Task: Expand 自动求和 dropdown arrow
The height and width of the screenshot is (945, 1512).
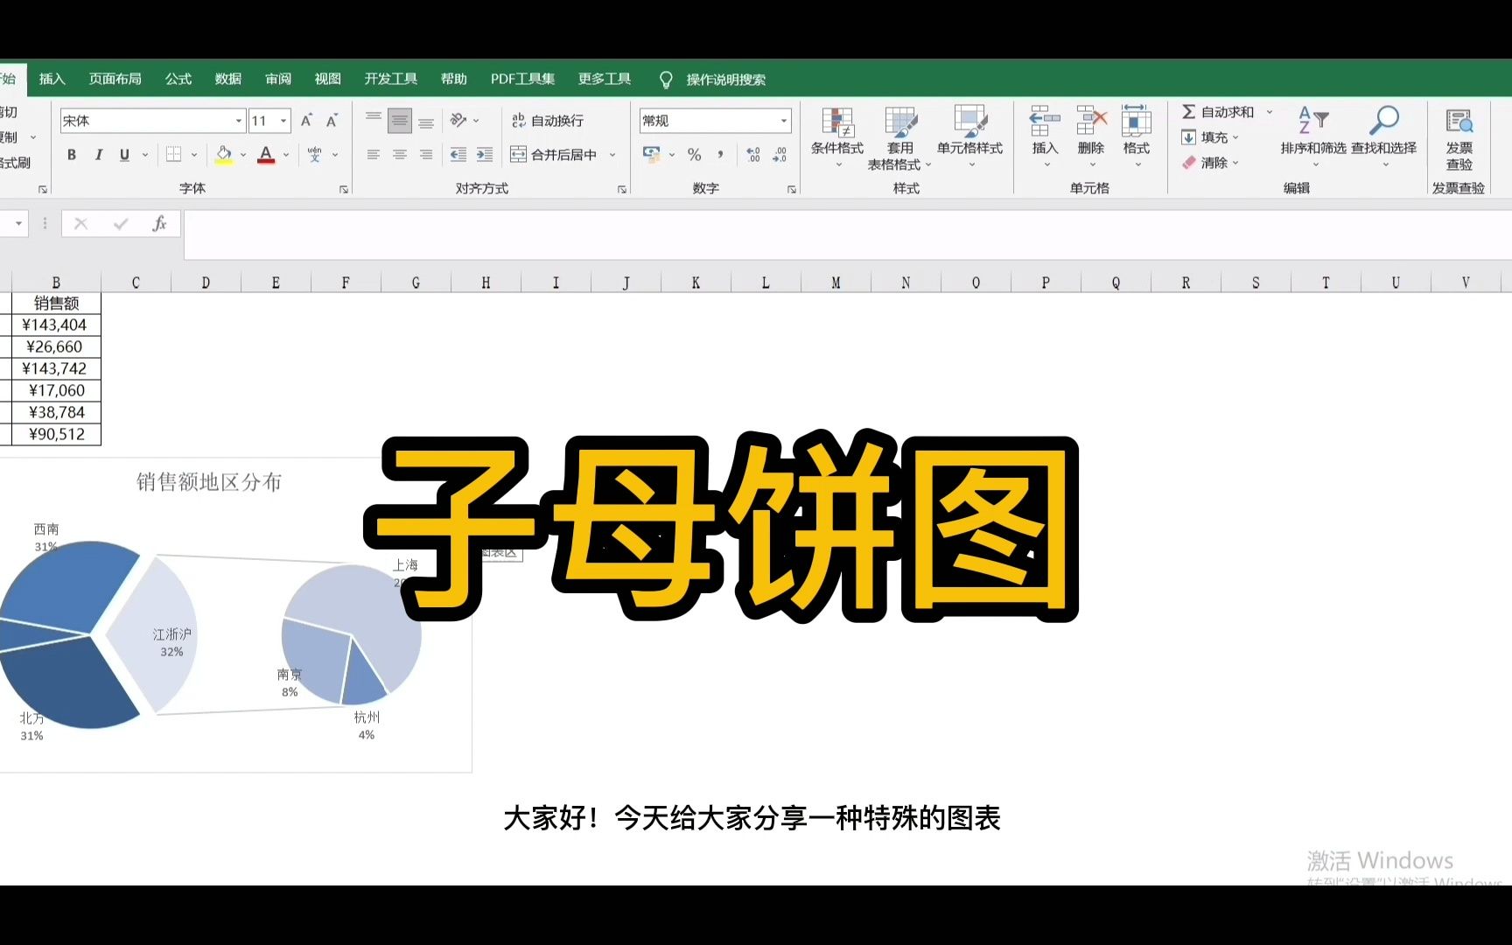Action: [1270, 112]
